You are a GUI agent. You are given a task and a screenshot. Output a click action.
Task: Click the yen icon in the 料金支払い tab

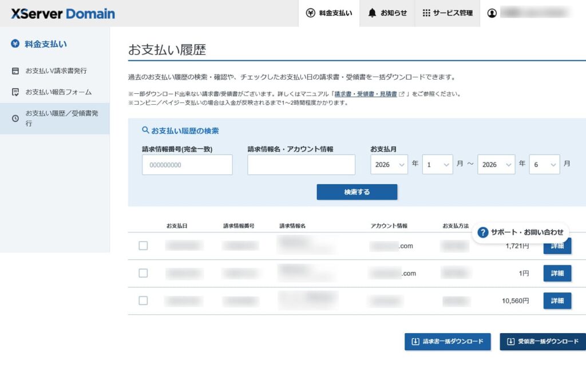click(311, 13)
